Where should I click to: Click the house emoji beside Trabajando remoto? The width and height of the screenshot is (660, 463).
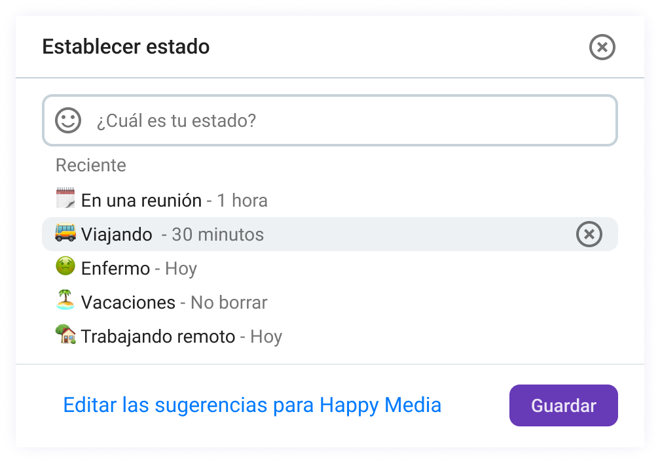65,334
